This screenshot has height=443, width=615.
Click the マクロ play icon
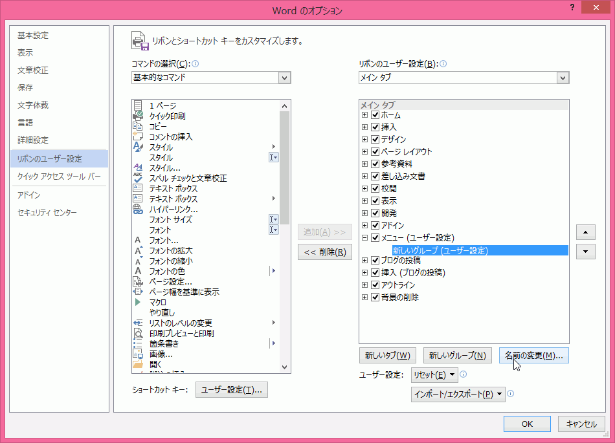(138, 302)
